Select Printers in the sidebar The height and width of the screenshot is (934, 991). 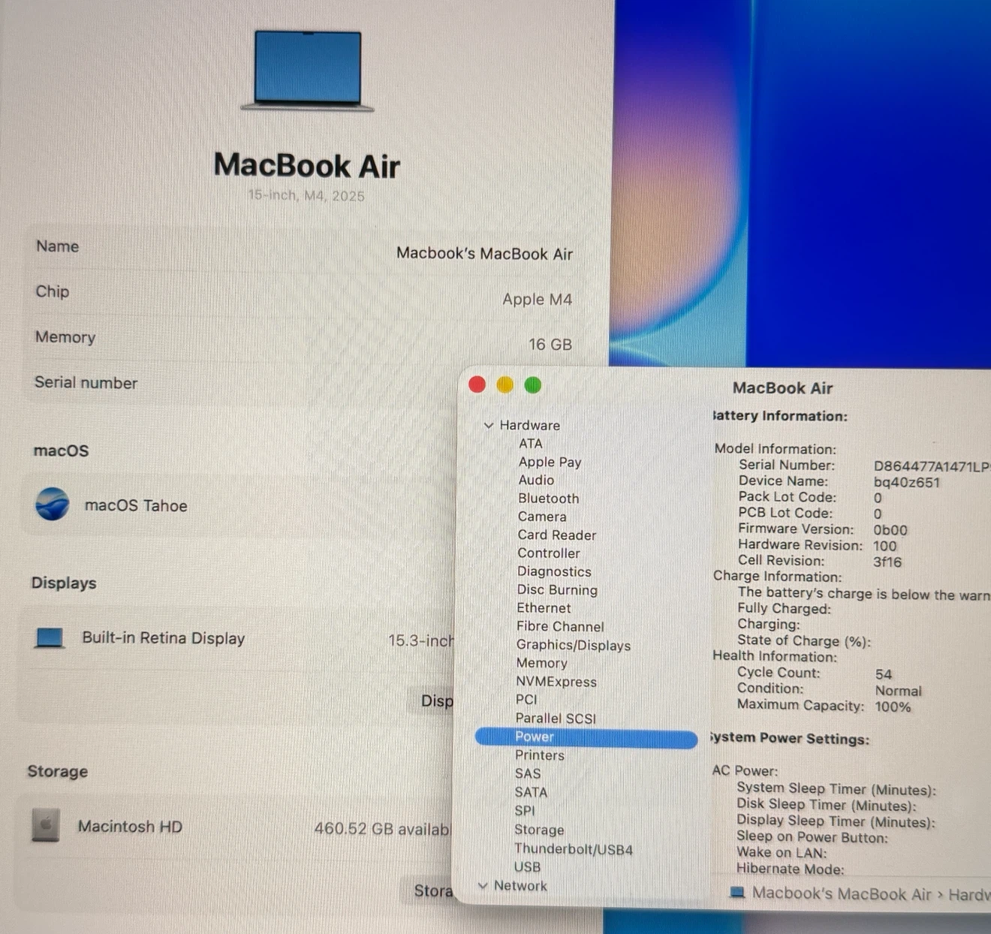539,755
